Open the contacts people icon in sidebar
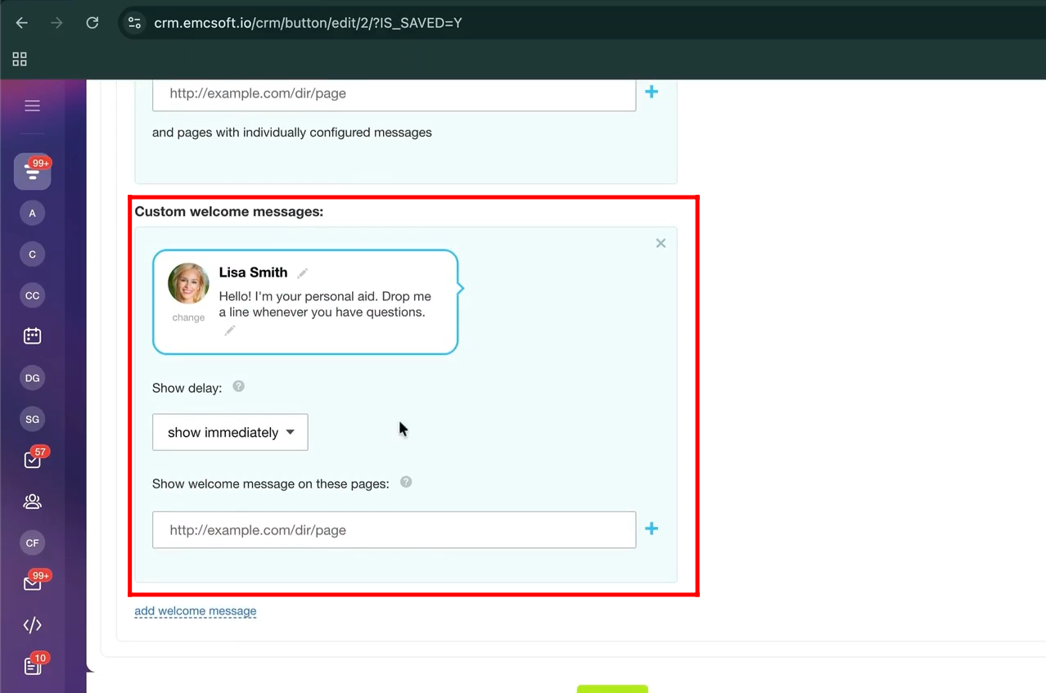The height and width of the screenshot is (693, 1046). (x=32, y=502)
